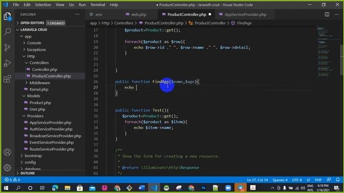Open notifications bell in status bar

pyautogui.click(x=338, y=180)
